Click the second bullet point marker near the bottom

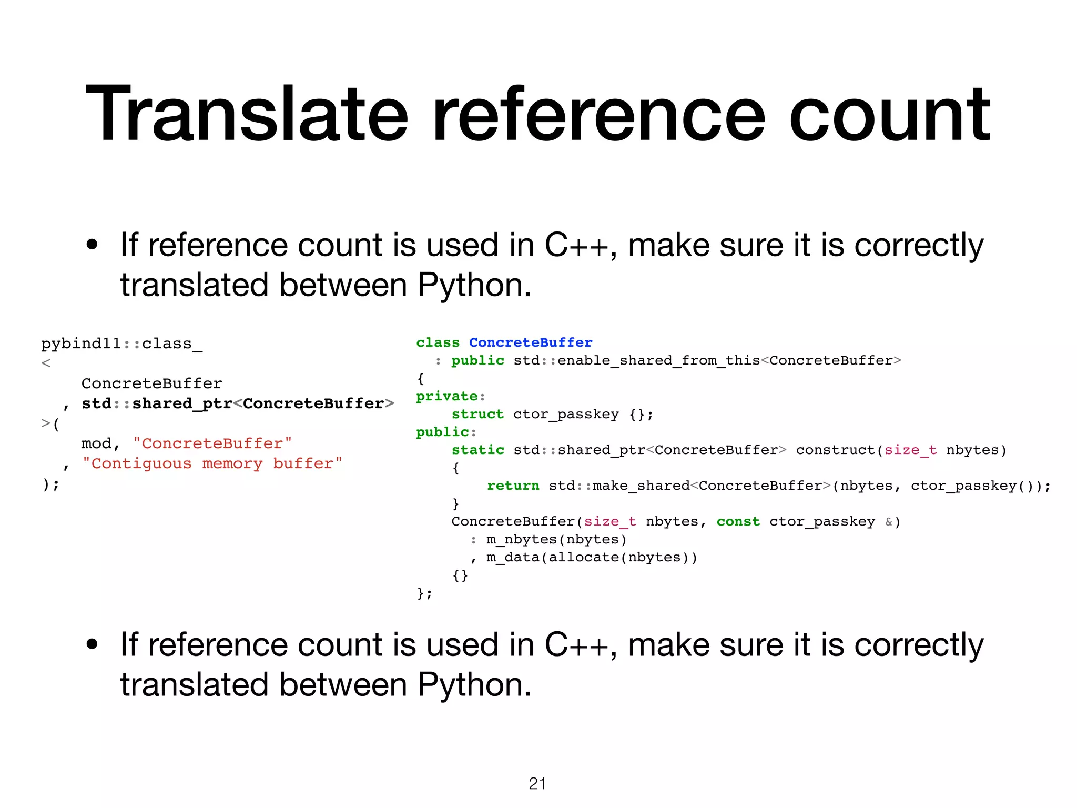tap(93, 645)
